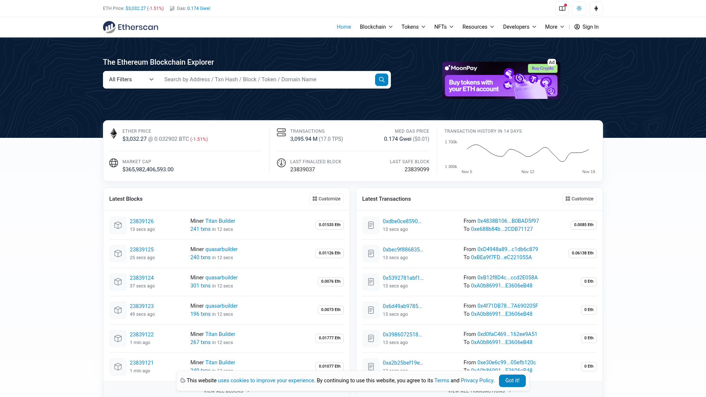The image size is (706, 397).
Task: Click the Sign In profile icon
Action: click(577, 27)
